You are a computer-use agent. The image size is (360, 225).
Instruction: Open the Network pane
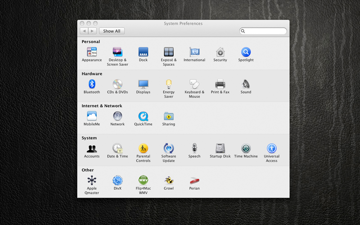(117, 116)
